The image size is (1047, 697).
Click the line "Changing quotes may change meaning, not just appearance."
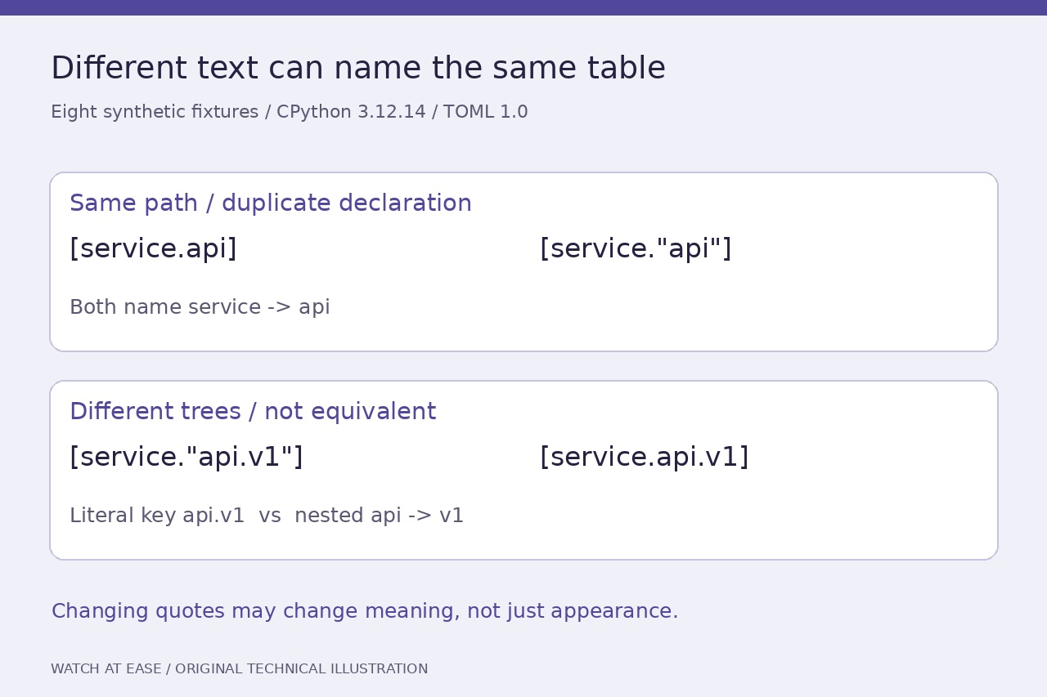click(365, 611)
